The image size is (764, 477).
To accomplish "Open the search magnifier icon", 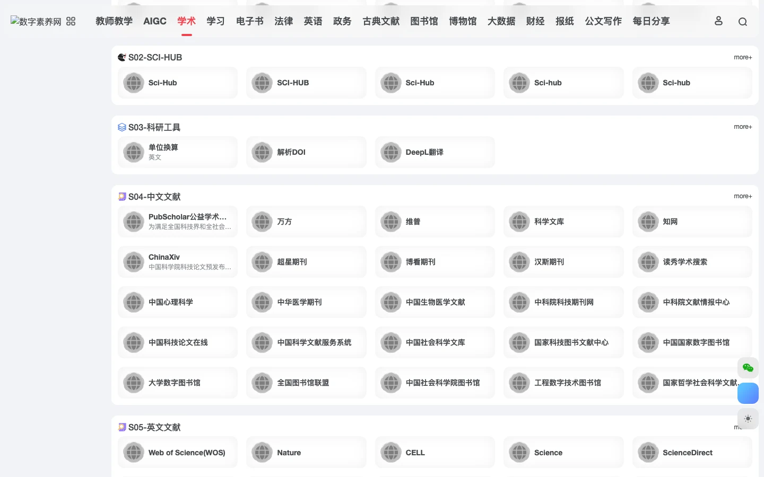I will (743, 22).
